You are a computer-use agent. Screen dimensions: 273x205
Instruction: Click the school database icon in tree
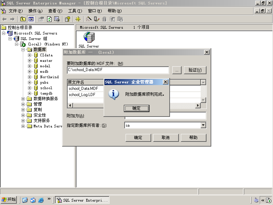(x=36, y=88)
